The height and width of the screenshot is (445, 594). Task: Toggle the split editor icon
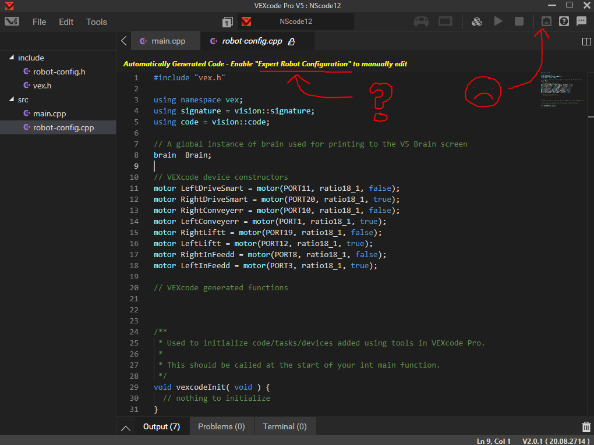[586, 41]
